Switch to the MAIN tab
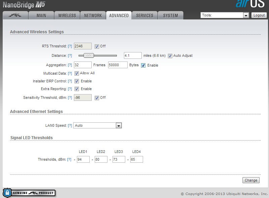The width and height of the screenshot is (269, 198). click(x=41, y=15)
